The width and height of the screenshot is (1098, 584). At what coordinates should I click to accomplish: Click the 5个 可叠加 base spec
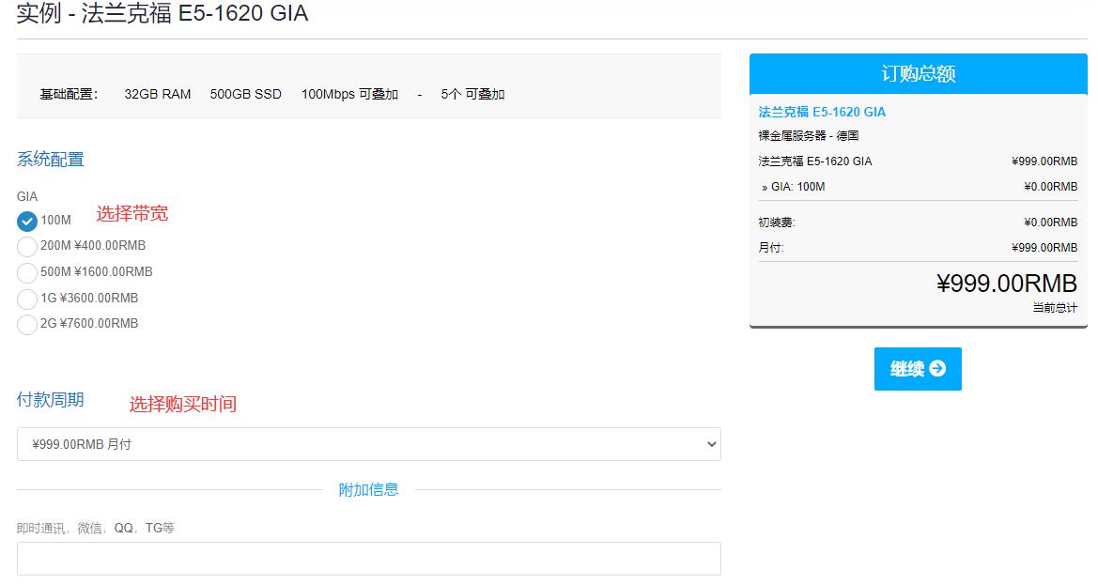pos(472,94)
